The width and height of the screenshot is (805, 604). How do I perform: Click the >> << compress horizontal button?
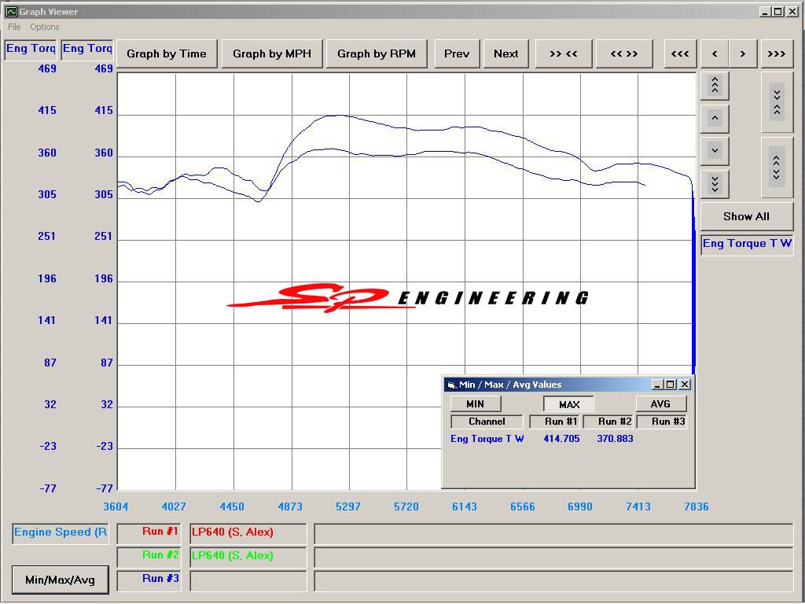[x=563, y=53]
